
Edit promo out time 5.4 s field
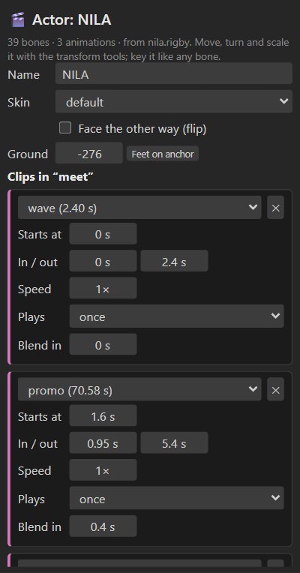pyautogui.click(x=174, y=443)
